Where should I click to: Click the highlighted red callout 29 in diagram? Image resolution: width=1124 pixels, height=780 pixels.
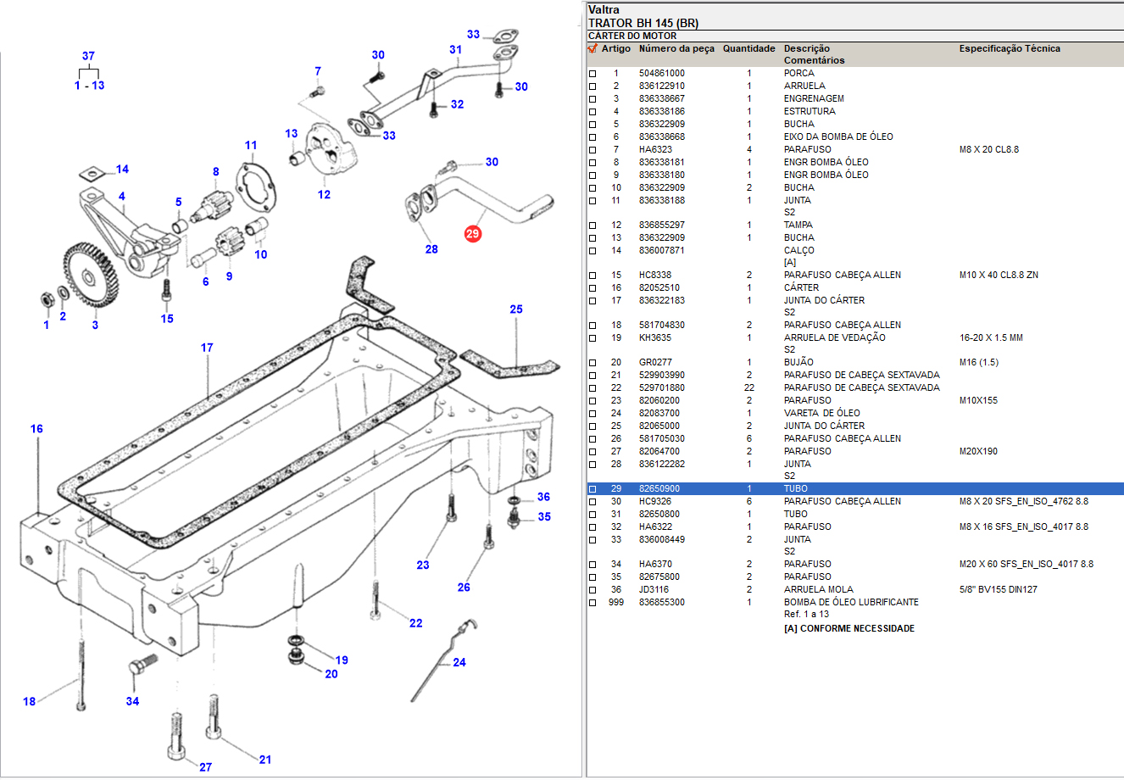[x=472, y=233]
